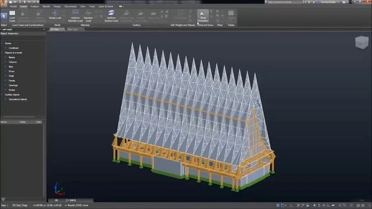372x209 pixels.
Task: Select Beams in the inspector tree
Action: [x=12, y=57]
